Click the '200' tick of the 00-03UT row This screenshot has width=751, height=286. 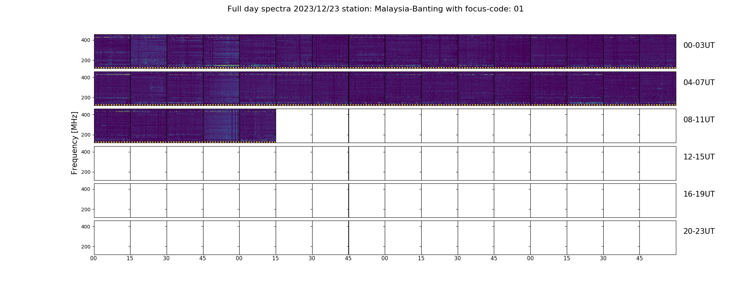click(x=86, y=60)
